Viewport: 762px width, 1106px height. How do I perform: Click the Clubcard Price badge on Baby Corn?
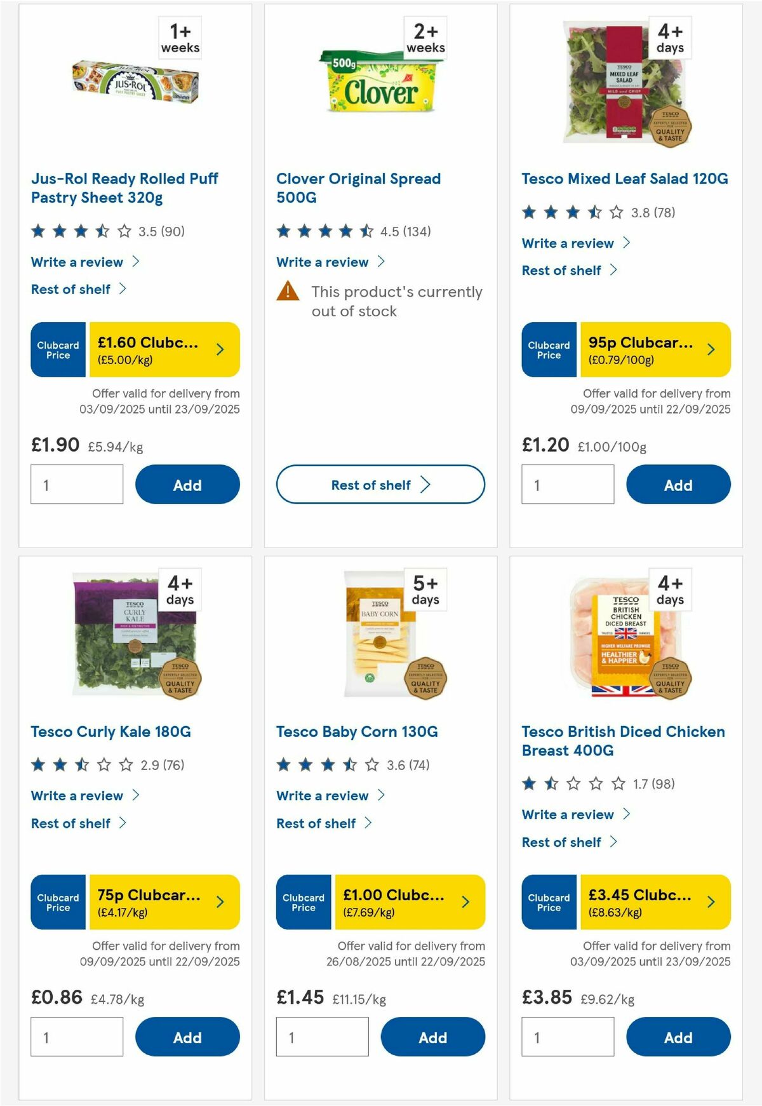pyautogui.click(x=381, y=902)
